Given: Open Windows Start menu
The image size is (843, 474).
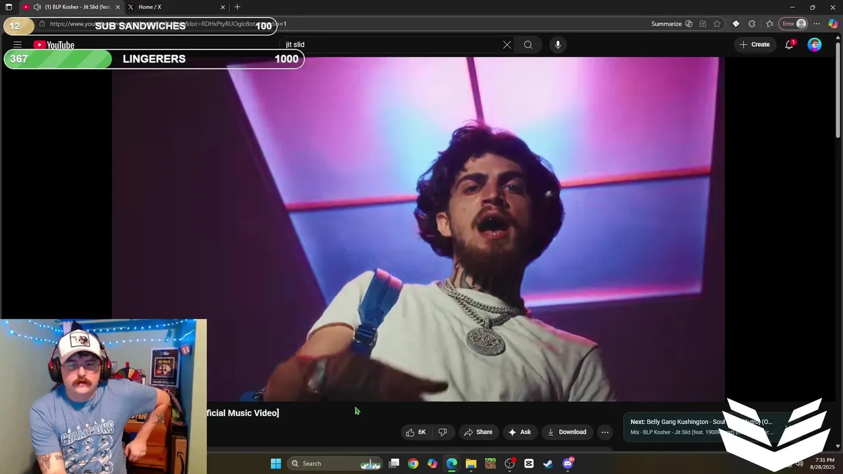Looking at the screenshot, I should [x=276, y=463].
